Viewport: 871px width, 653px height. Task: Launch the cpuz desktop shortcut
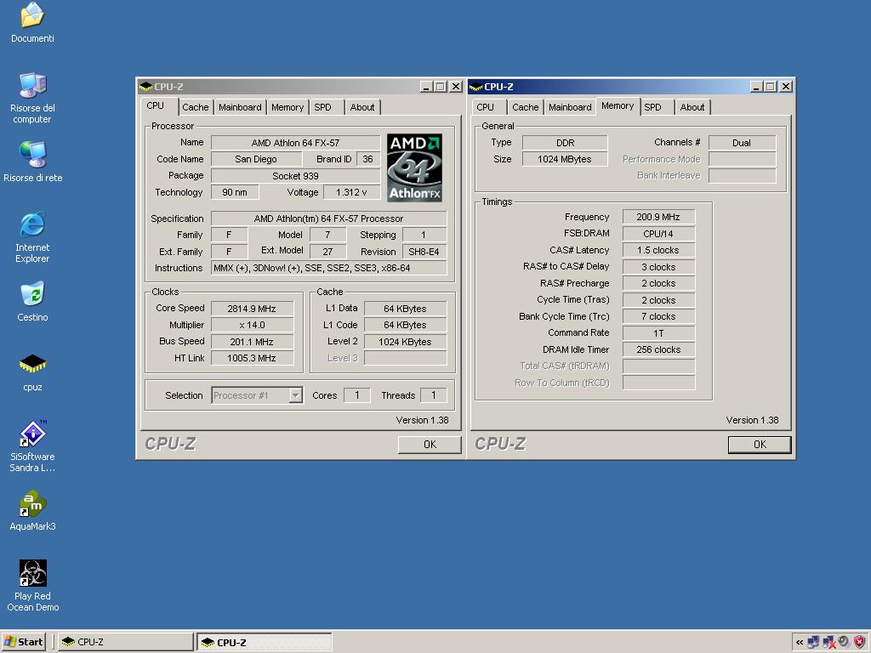coord(32,365)
